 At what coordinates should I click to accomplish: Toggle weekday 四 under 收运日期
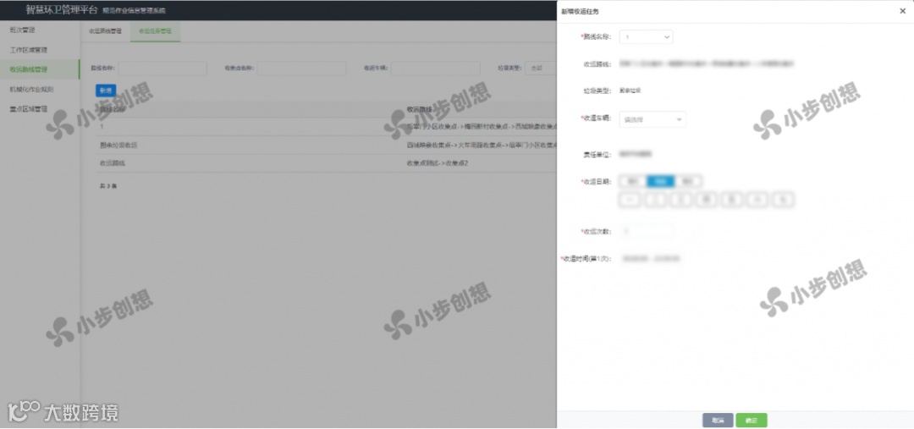point(707,200)
